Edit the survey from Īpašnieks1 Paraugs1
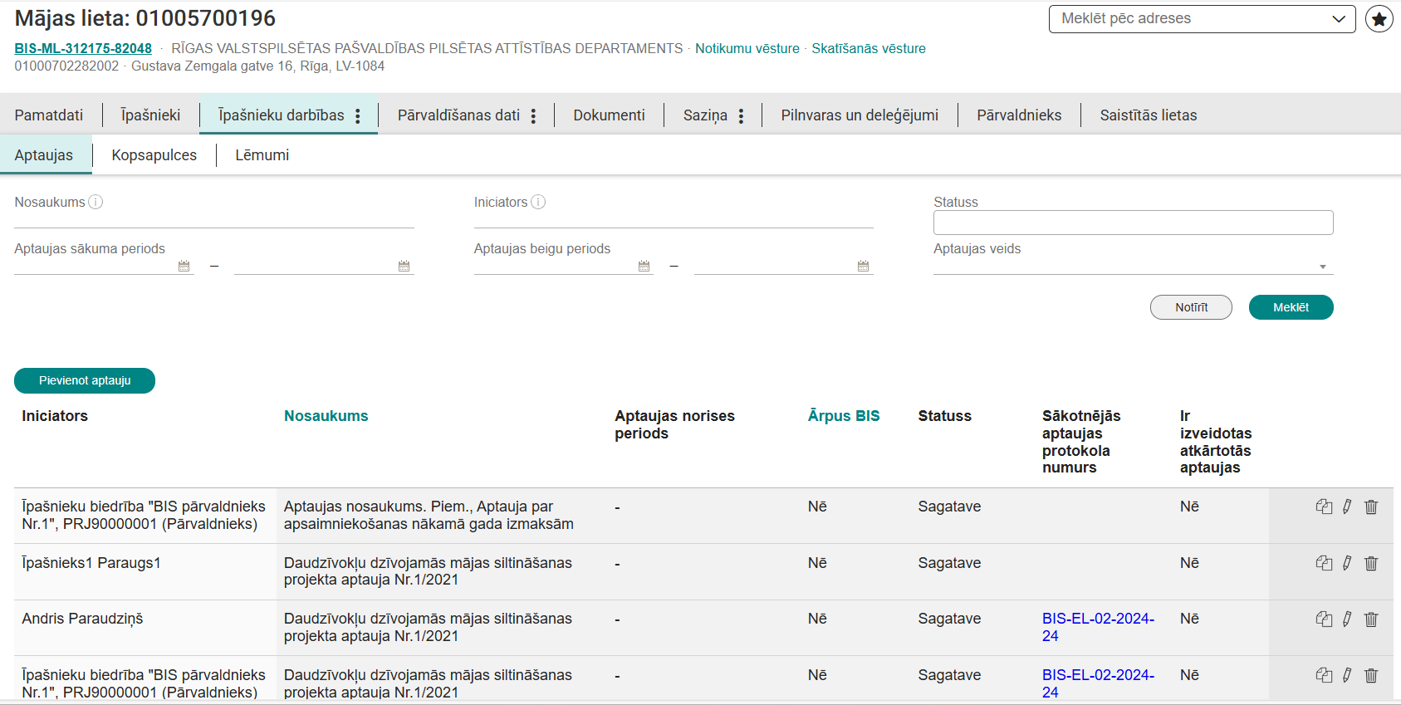The height and width of the screenshot is (705, 1401). click(1347, 563)
